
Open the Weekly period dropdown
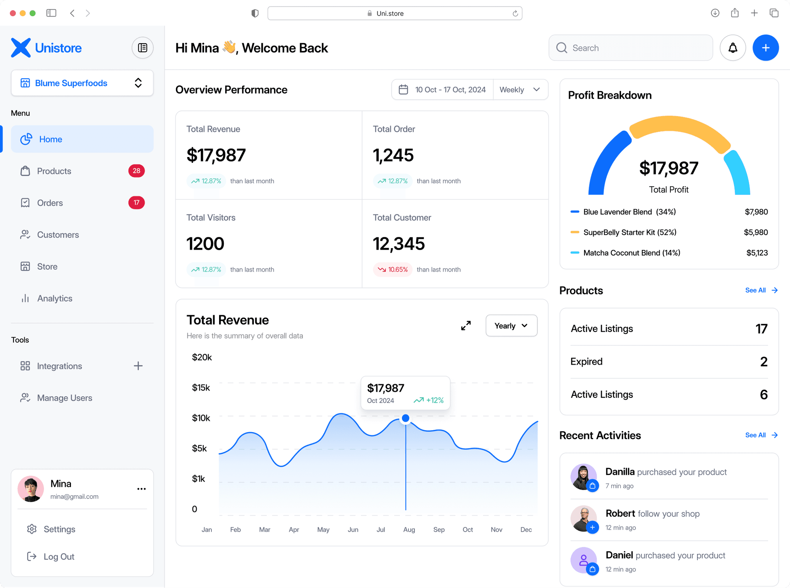(x=520, y=90)
